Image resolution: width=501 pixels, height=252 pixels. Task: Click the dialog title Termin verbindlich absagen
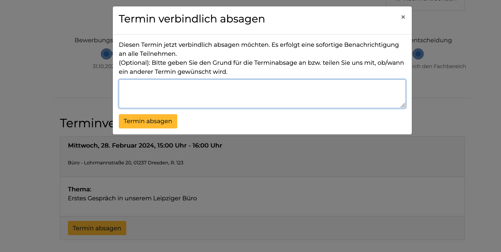192,19
